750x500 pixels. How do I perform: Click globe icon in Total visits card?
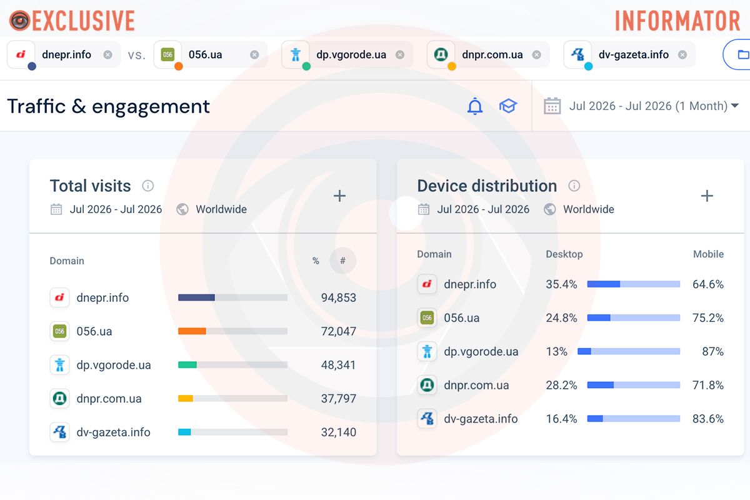tap(182, 209)
